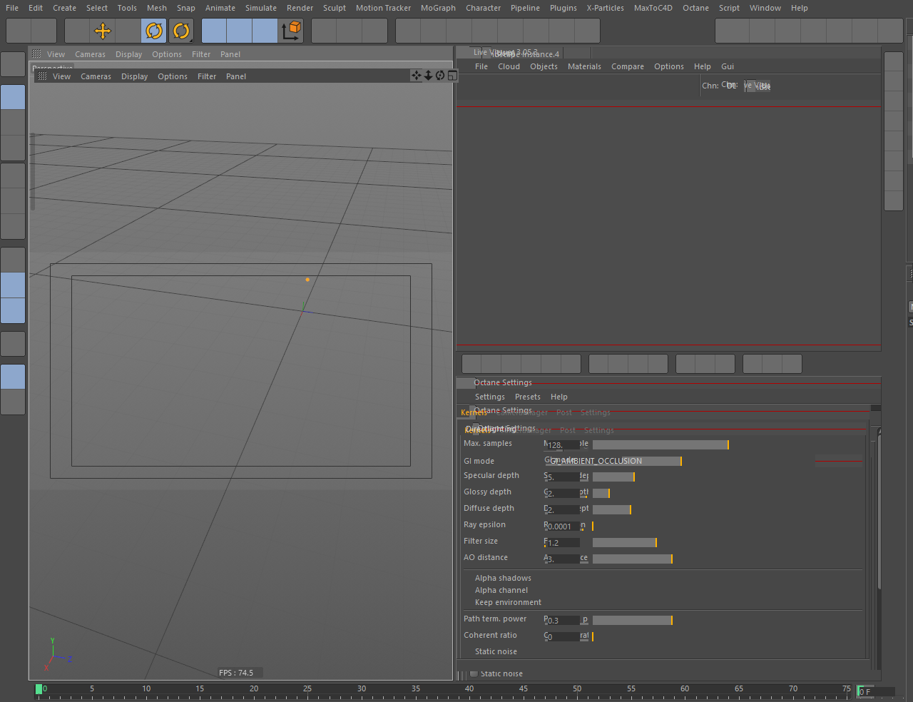
Task: Open the Script menu
Action: click(x=729, y=8)
